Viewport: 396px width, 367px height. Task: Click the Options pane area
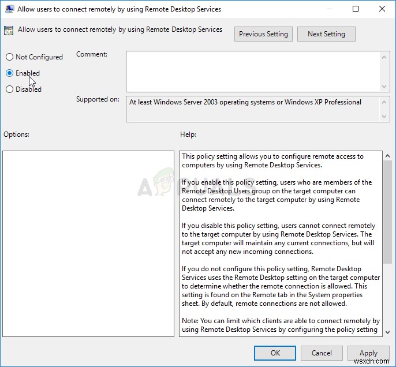(88, 244)
